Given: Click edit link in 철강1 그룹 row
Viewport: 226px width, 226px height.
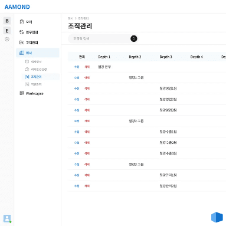Looking at the screenshot, I should point(77,78).
